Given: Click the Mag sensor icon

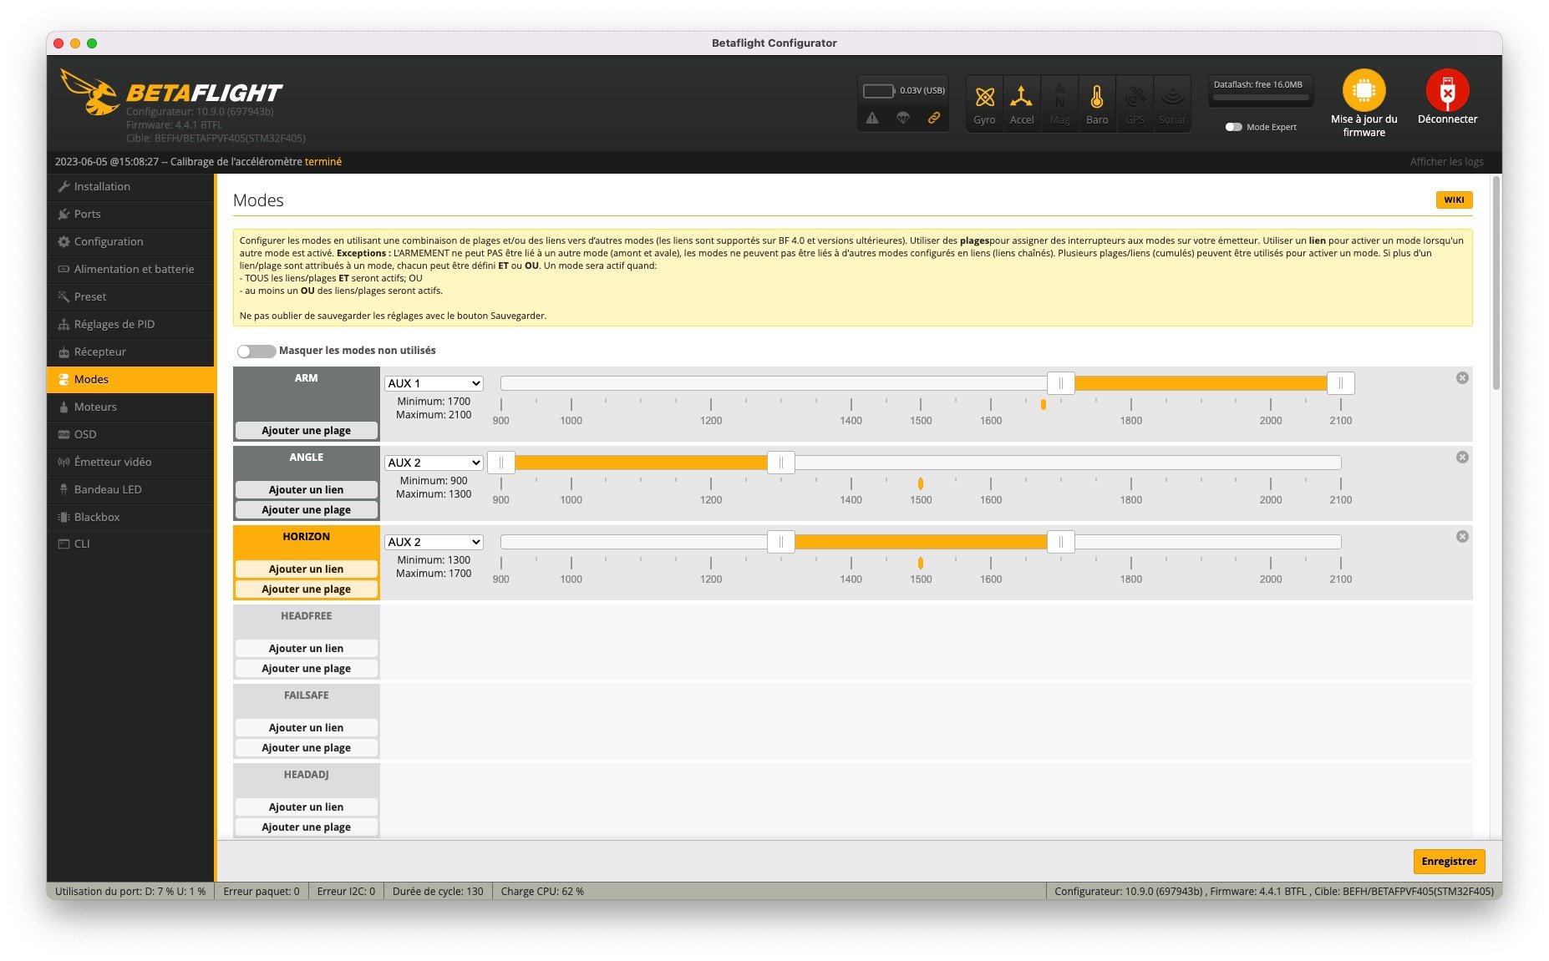Looking at the screenshot, I should click(x=1059, y=97).
